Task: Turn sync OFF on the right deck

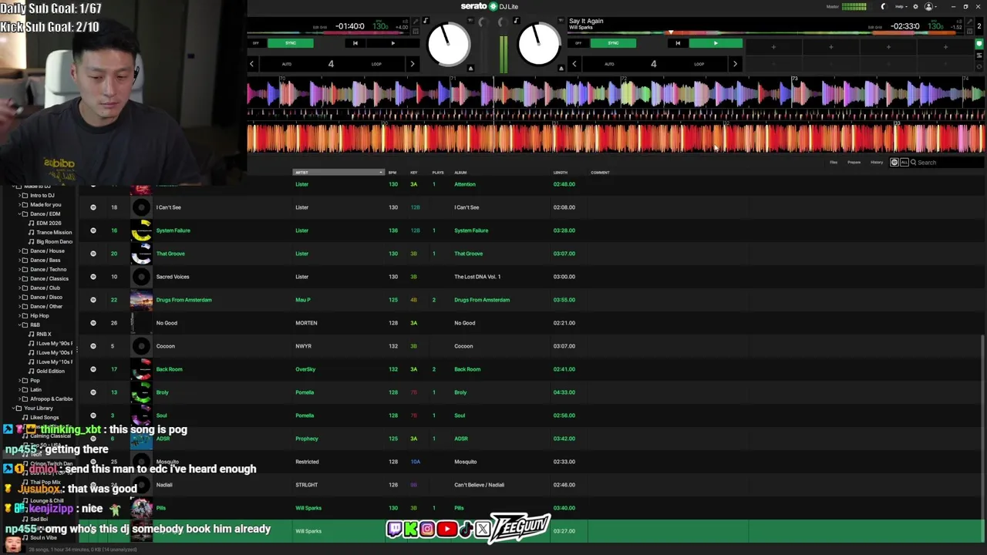Action: [x=579, y=43]
